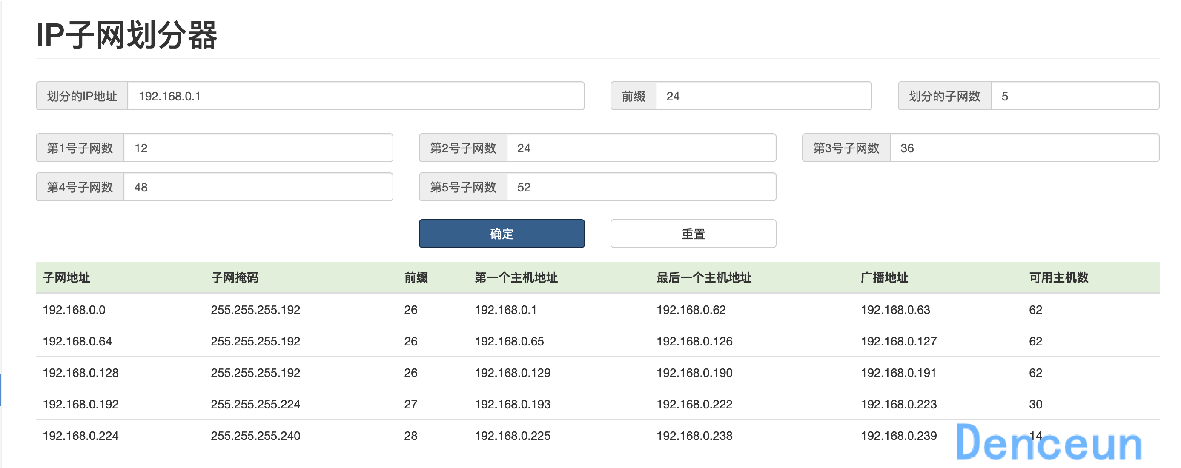Screen dimensions: 1181x468
Task: Click the 划分的IP地址 field label
Action: click(x=82, y=96)
